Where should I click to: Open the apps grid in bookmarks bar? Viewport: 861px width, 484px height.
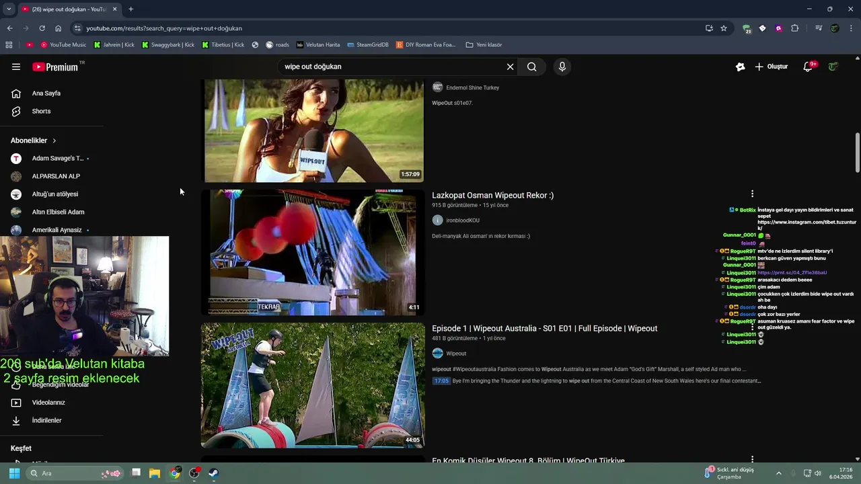[x=9, y=45]
